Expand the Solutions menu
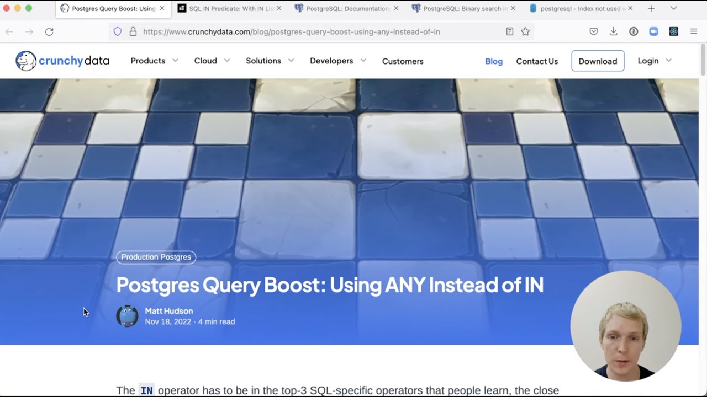Screen dimensions: 707x397 270,61
